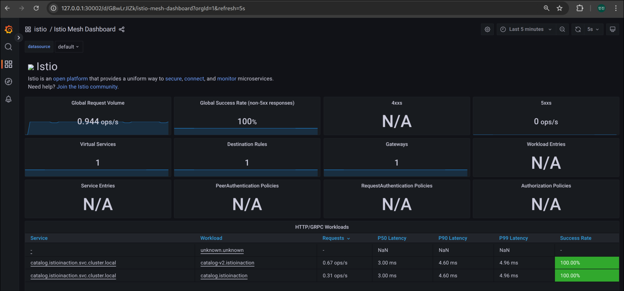Click the Authorization Policies panel title
The width and height of the screenshot is (624, 291).
coord(546,186)
